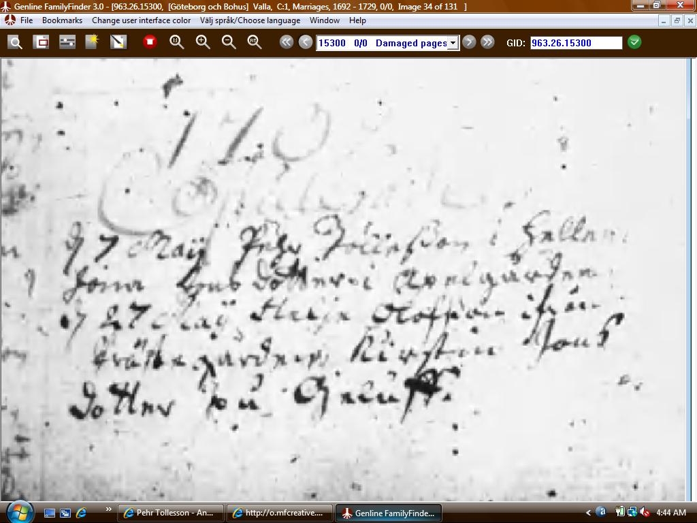Click the muted volume tray icon
This screenshot has width=697, height=523.
pos(644,512)
